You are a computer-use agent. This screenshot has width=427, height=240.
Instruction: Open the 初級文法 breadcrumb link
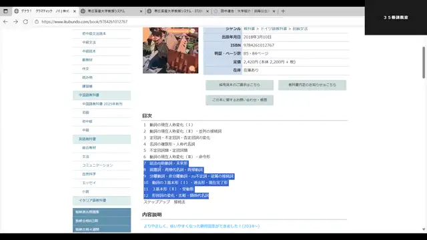pyautogui.click(x=300, y=29)
